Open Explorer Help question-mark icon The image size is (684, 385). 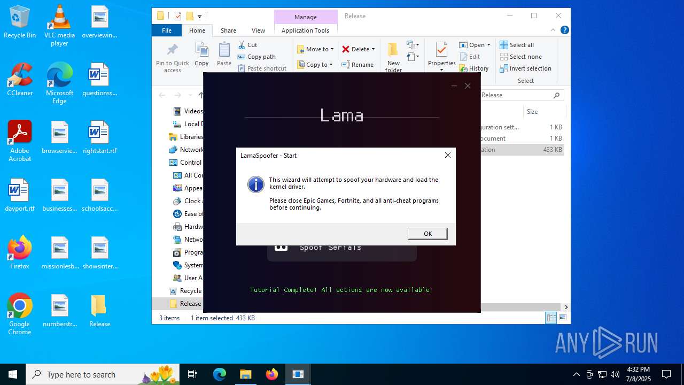pyautogui.click(x=564, y=30)
